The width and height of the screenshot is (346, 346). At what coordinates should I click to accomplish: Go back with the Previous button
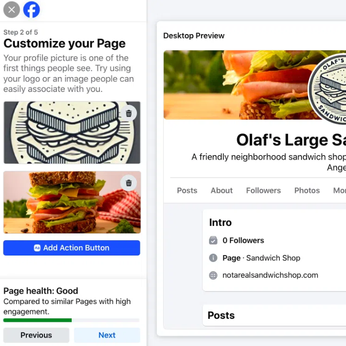[x=36, y=335]
